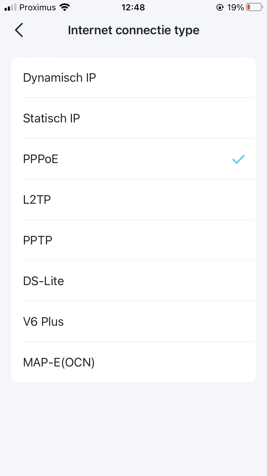The height and width of the screenshot is (476, 267).
Task: Choose Statisch IP option
Action: point(52,118)
